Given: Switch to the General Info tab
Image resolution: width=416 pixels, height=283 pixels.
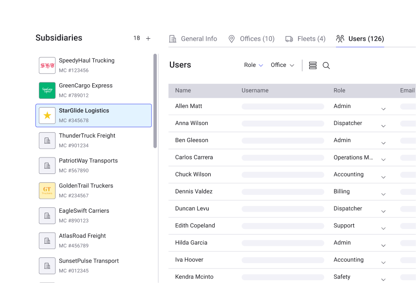Looking at the screenshot, I should (193, 39).
